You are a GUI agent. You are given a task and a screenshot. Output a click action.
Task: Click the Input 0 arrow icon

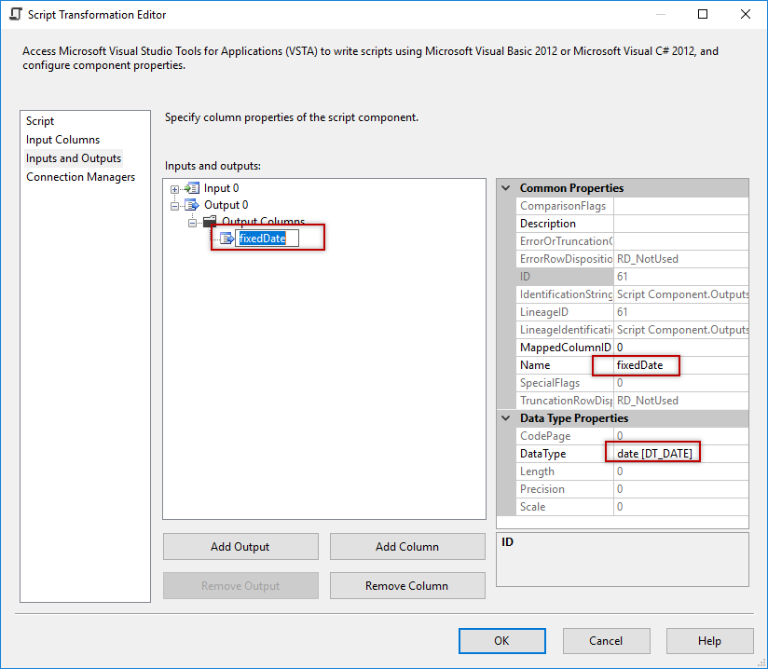click(193, 187)
